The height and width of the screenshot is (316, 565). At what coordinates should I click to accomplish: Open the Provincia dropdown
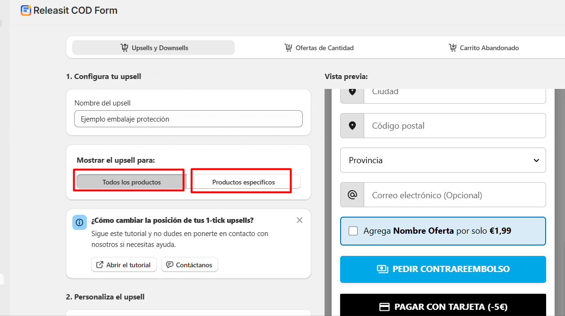(443, 160)
